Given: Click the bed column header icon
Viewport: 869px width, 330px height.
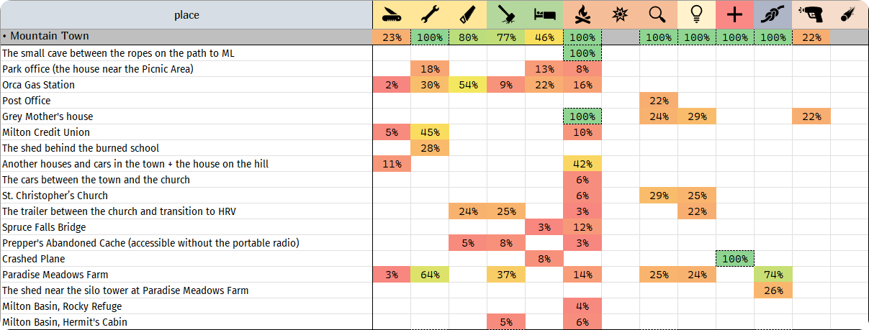Looking at the screenshot, I should [544, 14].
